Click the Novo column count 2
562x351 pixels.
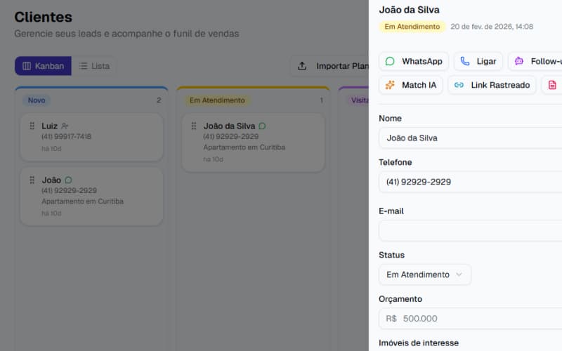pyautogui.click(x=159, y=100)
